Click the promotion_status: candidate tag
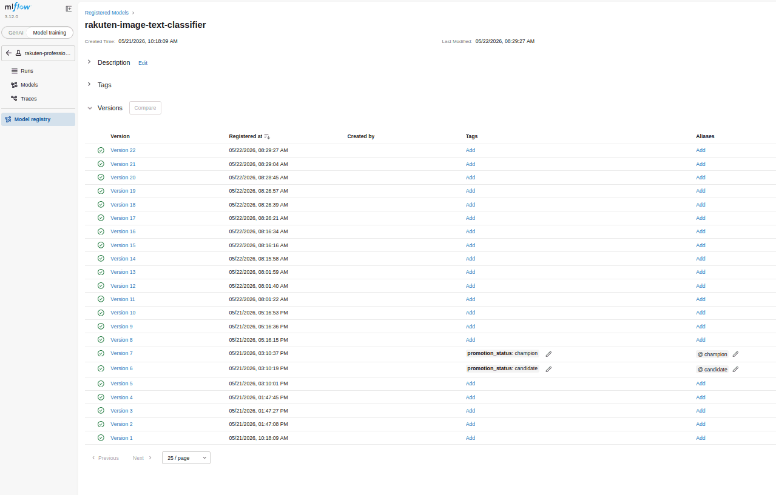776x495 pixels. pos(502,368)
